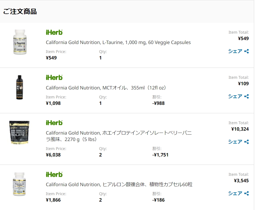Screen dimensions: 255x210
Task: Click the share icon for MCT oil item
Action: tap(247, 96)
